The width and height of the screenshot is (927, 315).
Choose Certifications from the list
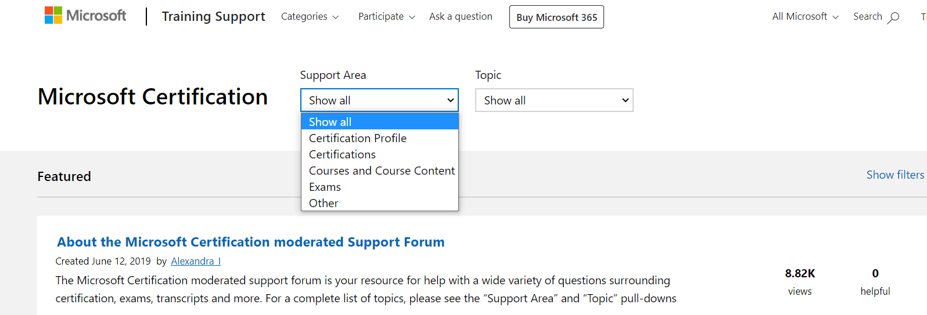click(x=380, y=154)
